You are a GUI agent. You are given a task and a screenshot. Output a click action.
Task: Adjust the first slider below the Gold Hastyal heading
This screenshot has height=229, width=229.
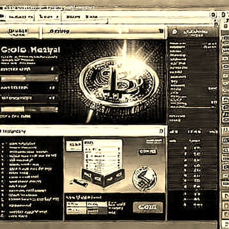[x=29, y=79]
